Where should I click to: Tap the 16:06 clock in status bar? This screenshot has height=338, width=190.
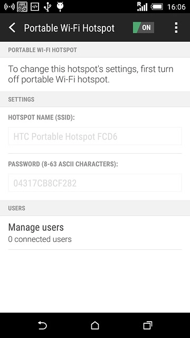[176, 7]
